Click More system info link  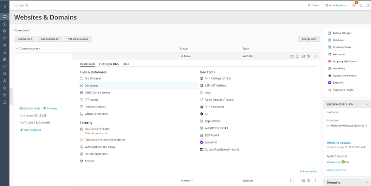coord(336,170)
